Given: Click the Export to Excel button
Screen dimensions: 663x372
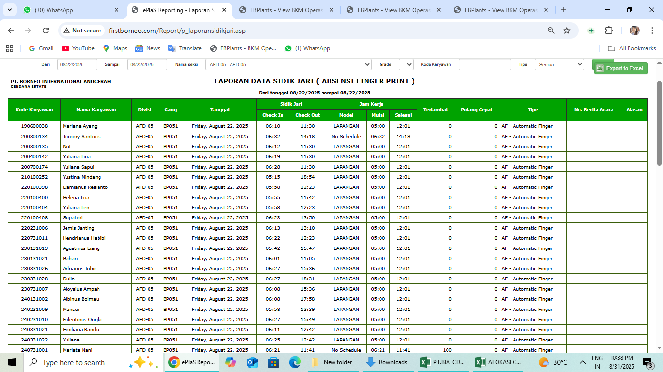Looking at the screenshot, I should (x=620, y=68).
